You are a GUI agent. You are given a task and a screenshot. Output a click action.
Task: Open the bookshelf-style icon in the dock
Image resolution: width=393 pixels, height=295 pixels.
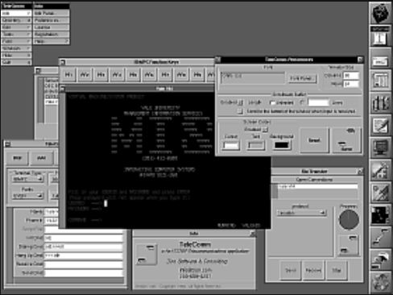pos(380,80)
